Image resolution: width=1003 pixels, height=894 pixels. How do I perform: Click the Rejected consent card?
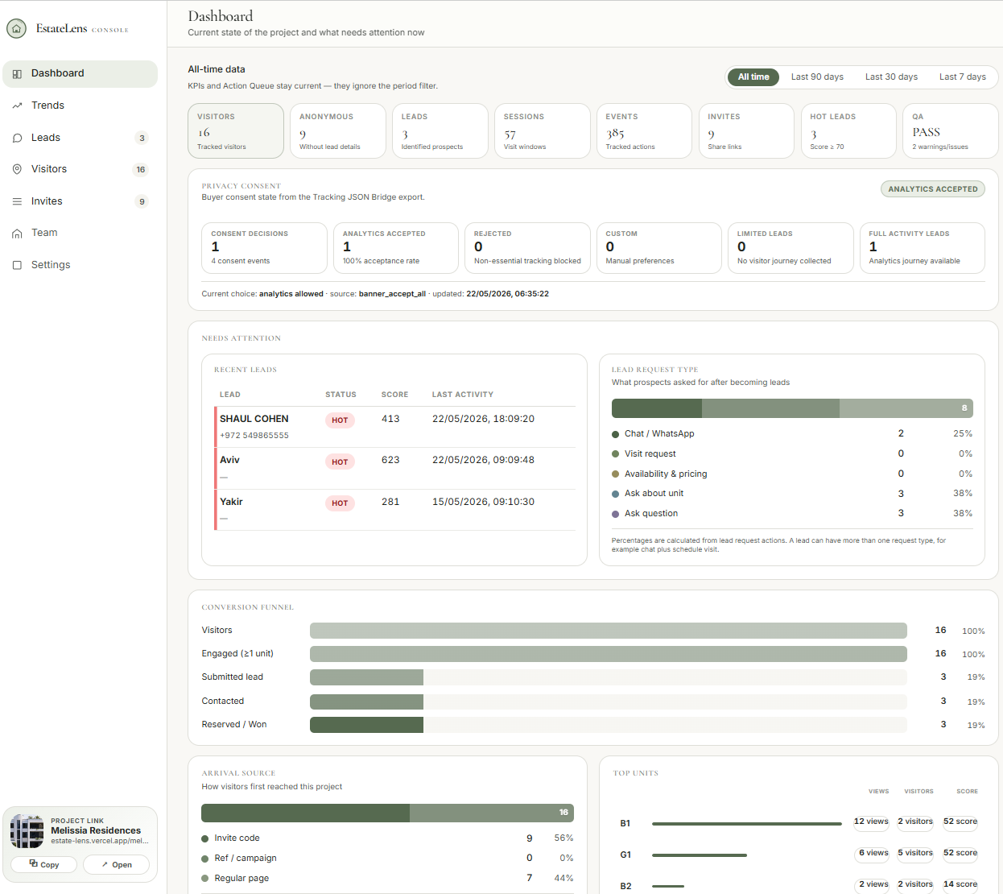pos(527,248)
